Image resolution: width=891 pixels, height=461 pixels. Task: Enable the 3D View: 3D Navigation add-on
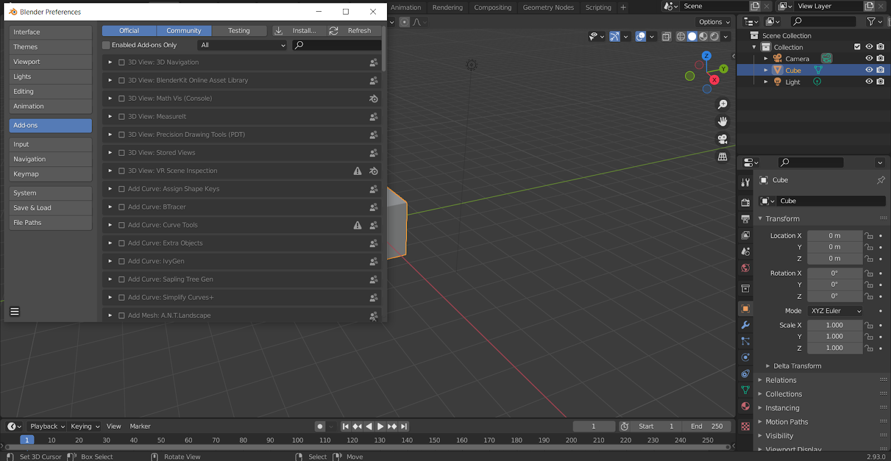[x=121, y=62]
